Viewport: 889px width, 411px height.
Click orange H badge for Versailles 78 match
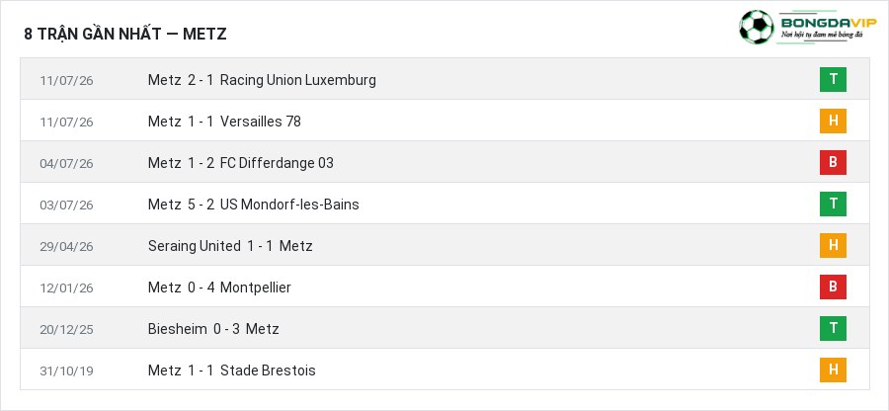pos(833,121)
